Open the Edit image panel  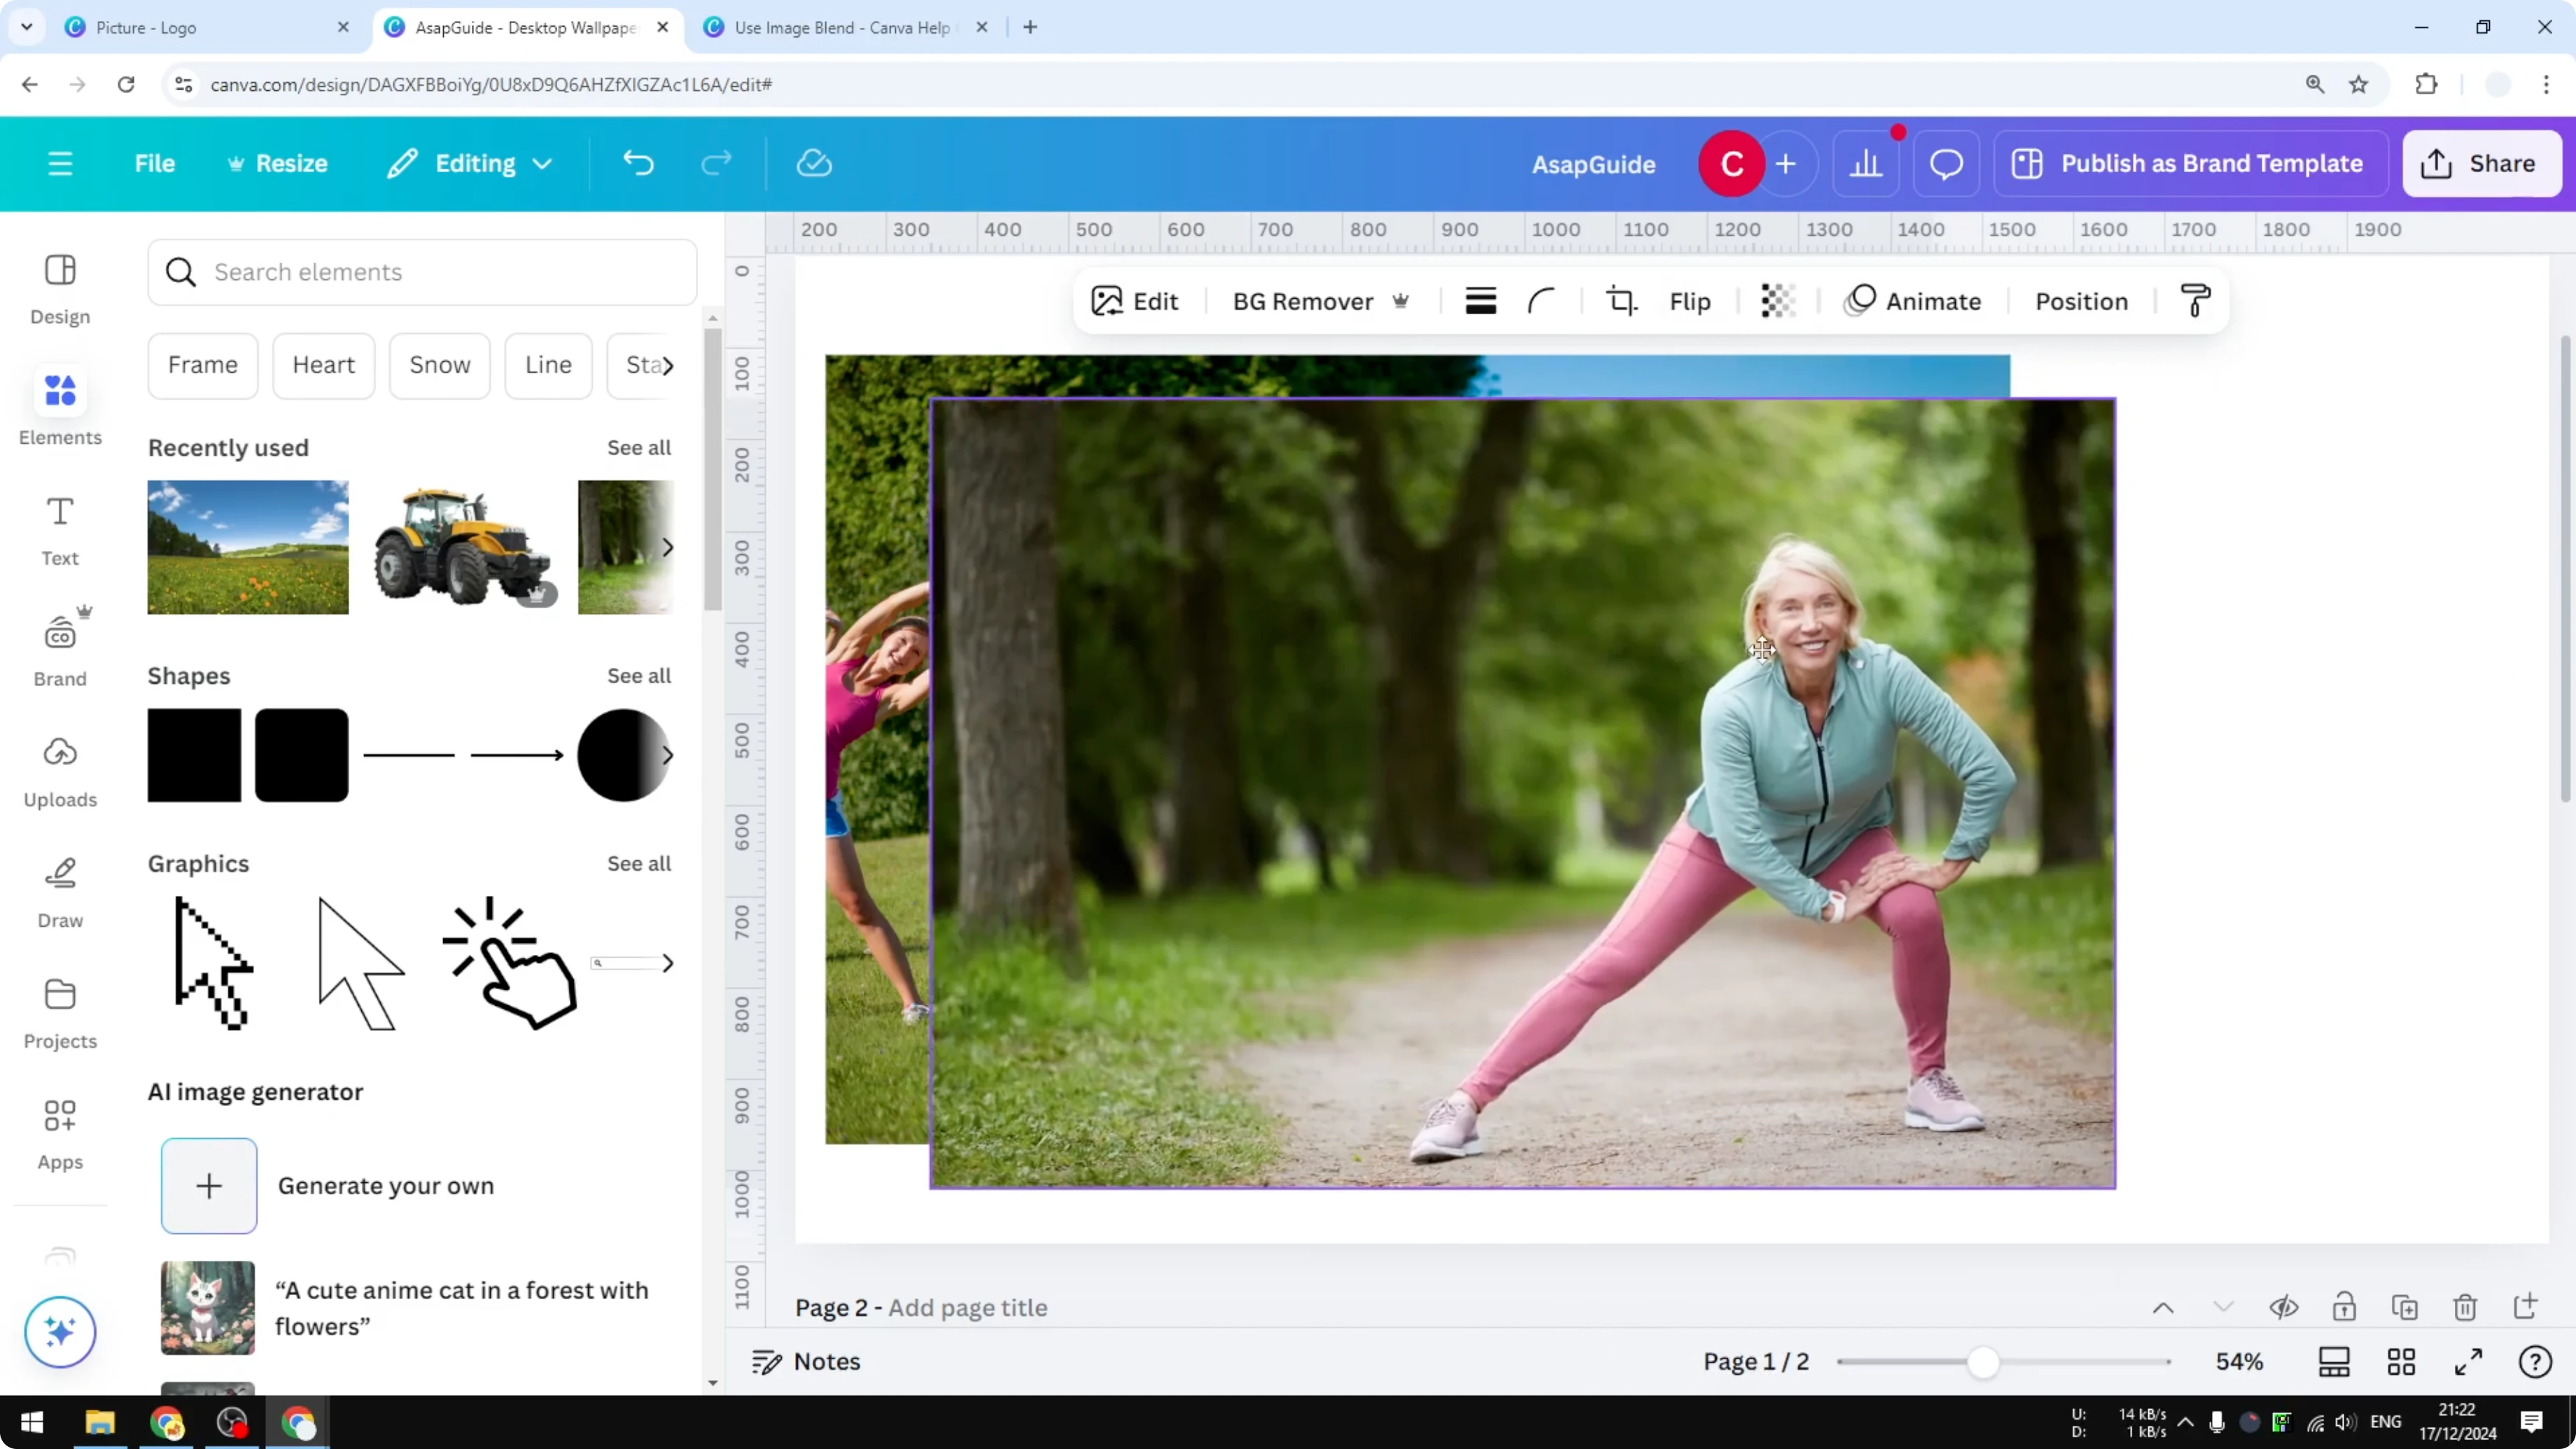[1133, 301]
